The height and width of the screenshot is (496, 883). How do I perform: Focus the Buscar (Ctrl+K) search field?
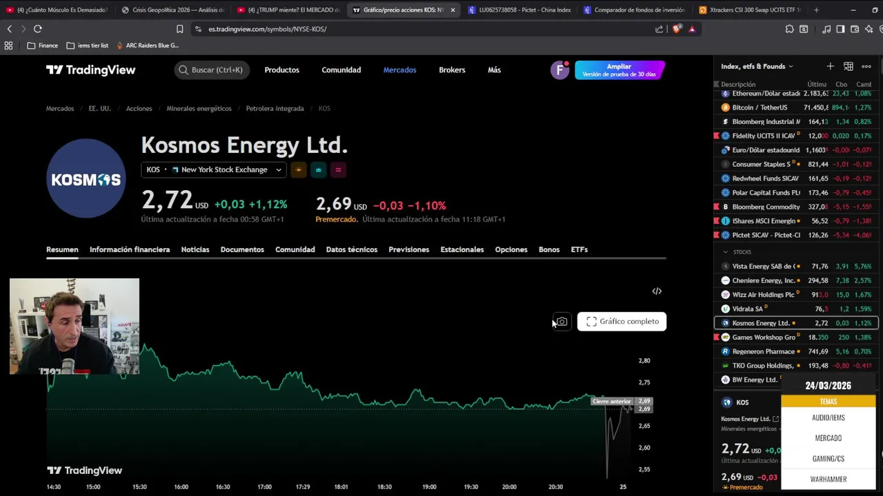212,70
